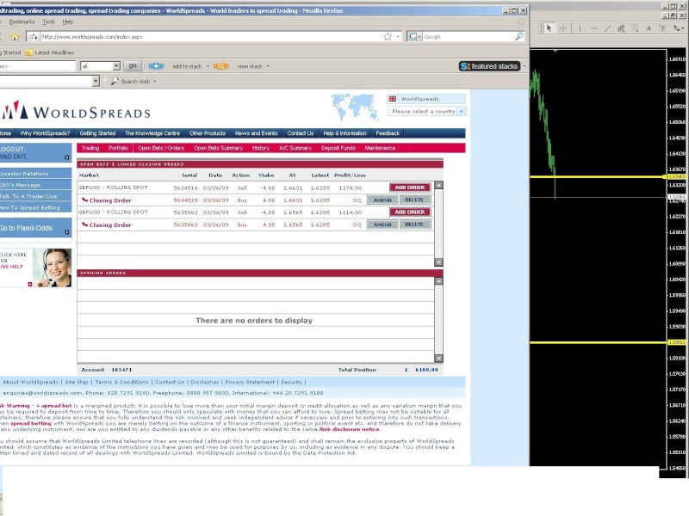Click the Logout and Exit button
The image size is (689, 516).
coord(35,153)
